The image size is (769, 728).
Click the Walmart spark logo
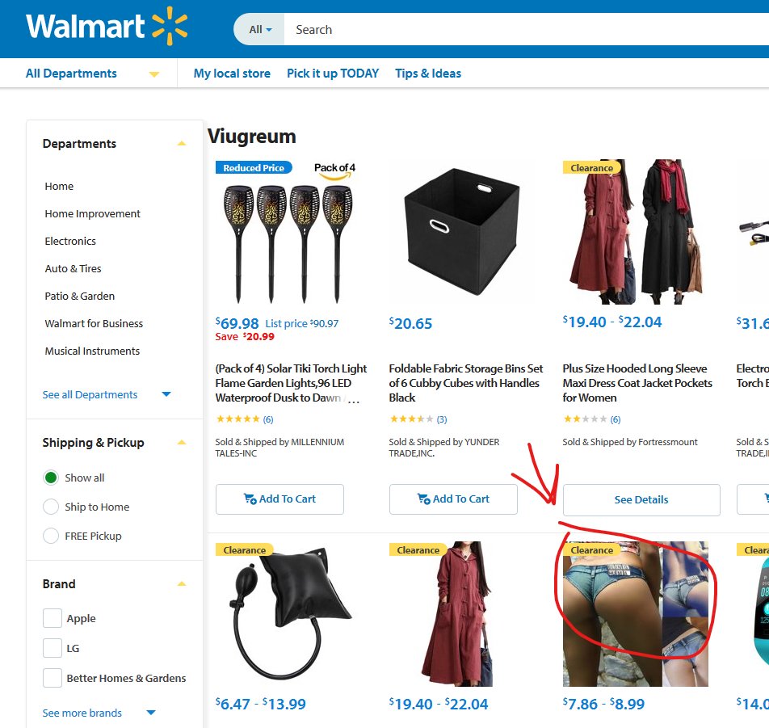pyautogui.click(x=169, y=26)
